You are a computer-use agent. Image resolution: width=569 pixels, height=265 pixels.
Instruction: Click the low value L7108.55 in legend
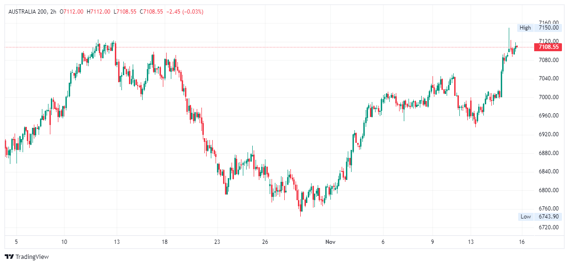(x=125, y=11)
